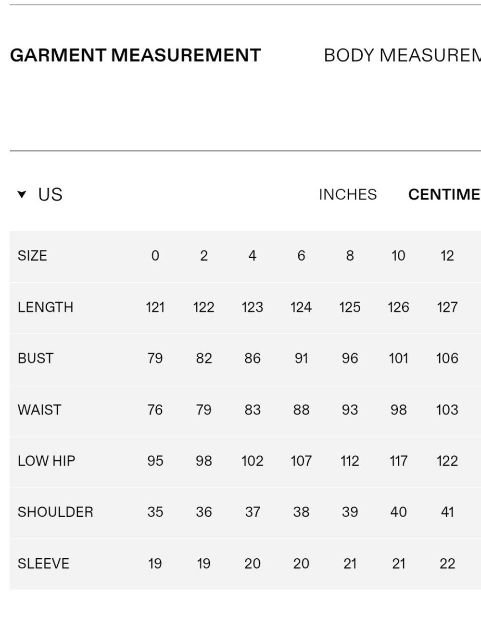Image resolution: width=481 pixels, height=639 pixels.
Task: Switch to the Garment Measurement tab
Action: point(135,55)
